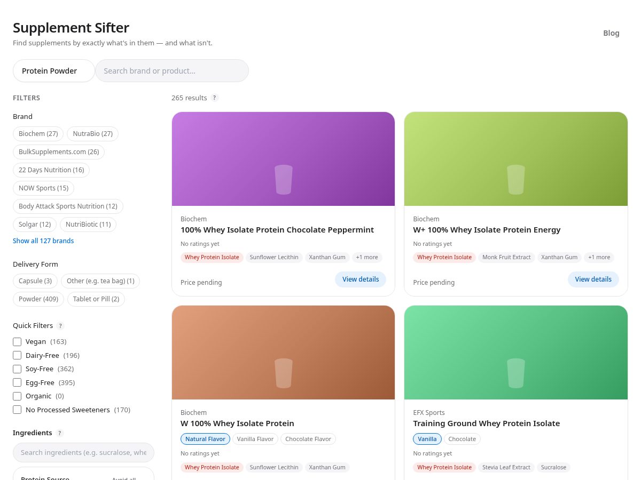
Task: Filter by Solgar (12)
Action: tap(35, 225)
